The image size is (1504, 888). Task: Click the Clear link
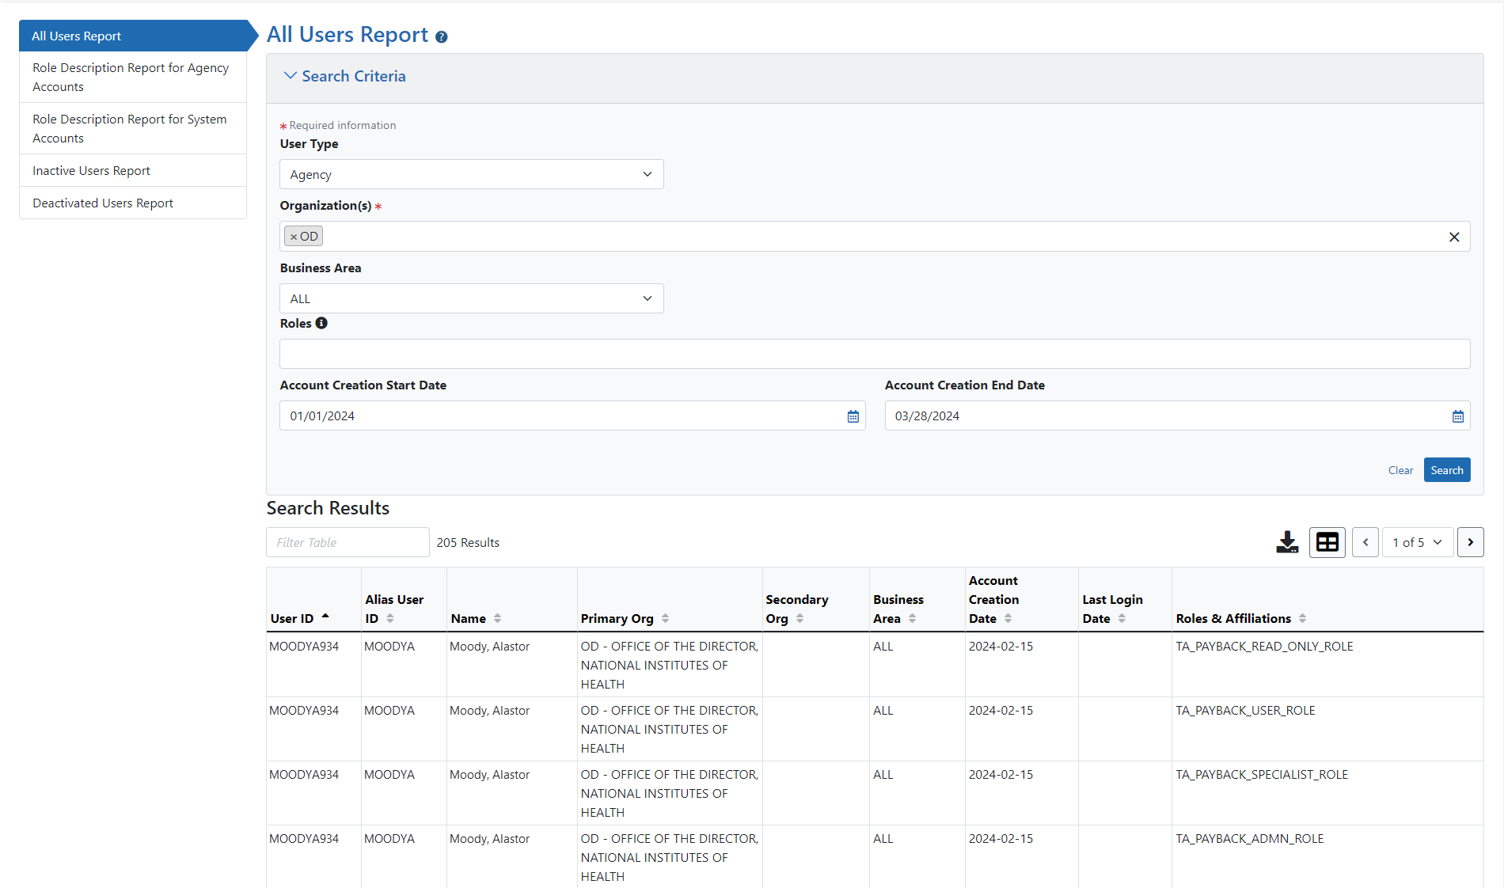(1400, 470)
